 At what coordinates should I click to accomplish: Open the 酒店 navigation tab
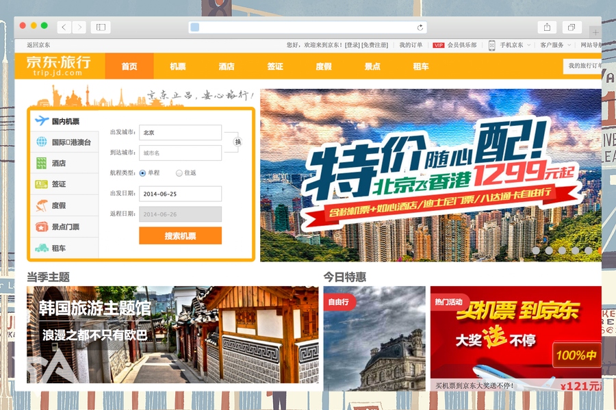point(227,66)
